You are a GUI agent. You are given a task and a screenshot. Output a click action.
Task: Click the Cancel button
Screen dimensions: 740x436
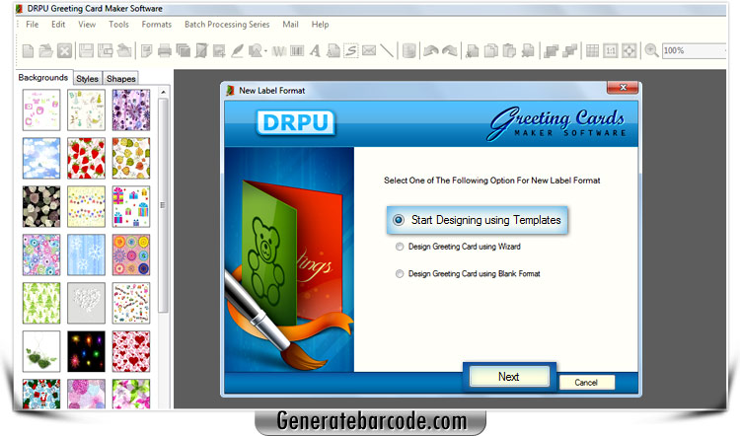point(586,383)
